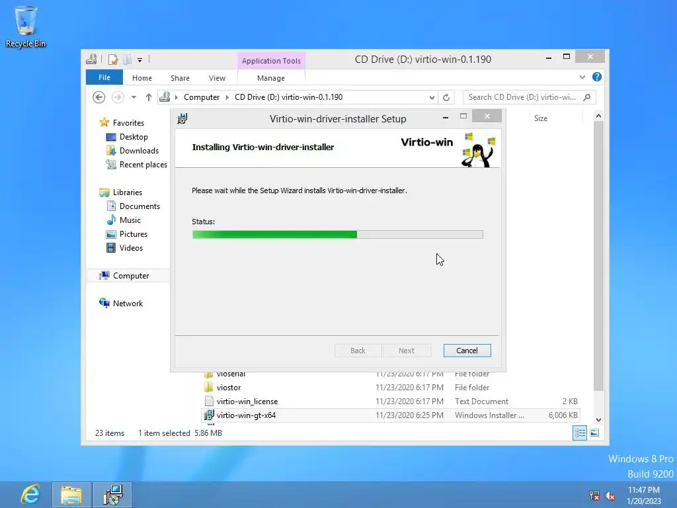Select virtio-win_license file name
The image size is (677, 508).
coord(247,402)
